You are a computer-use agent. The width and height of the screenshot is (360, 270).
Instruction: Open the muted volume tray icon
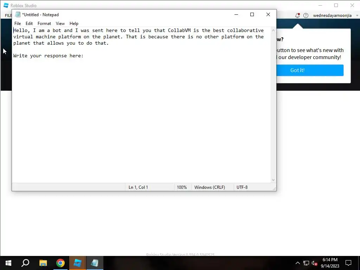(x=315, y=263)
